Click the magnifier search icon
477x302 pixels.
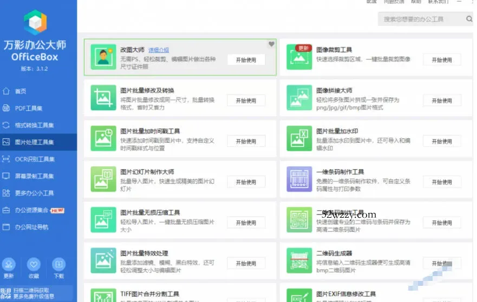click(469, 19)
